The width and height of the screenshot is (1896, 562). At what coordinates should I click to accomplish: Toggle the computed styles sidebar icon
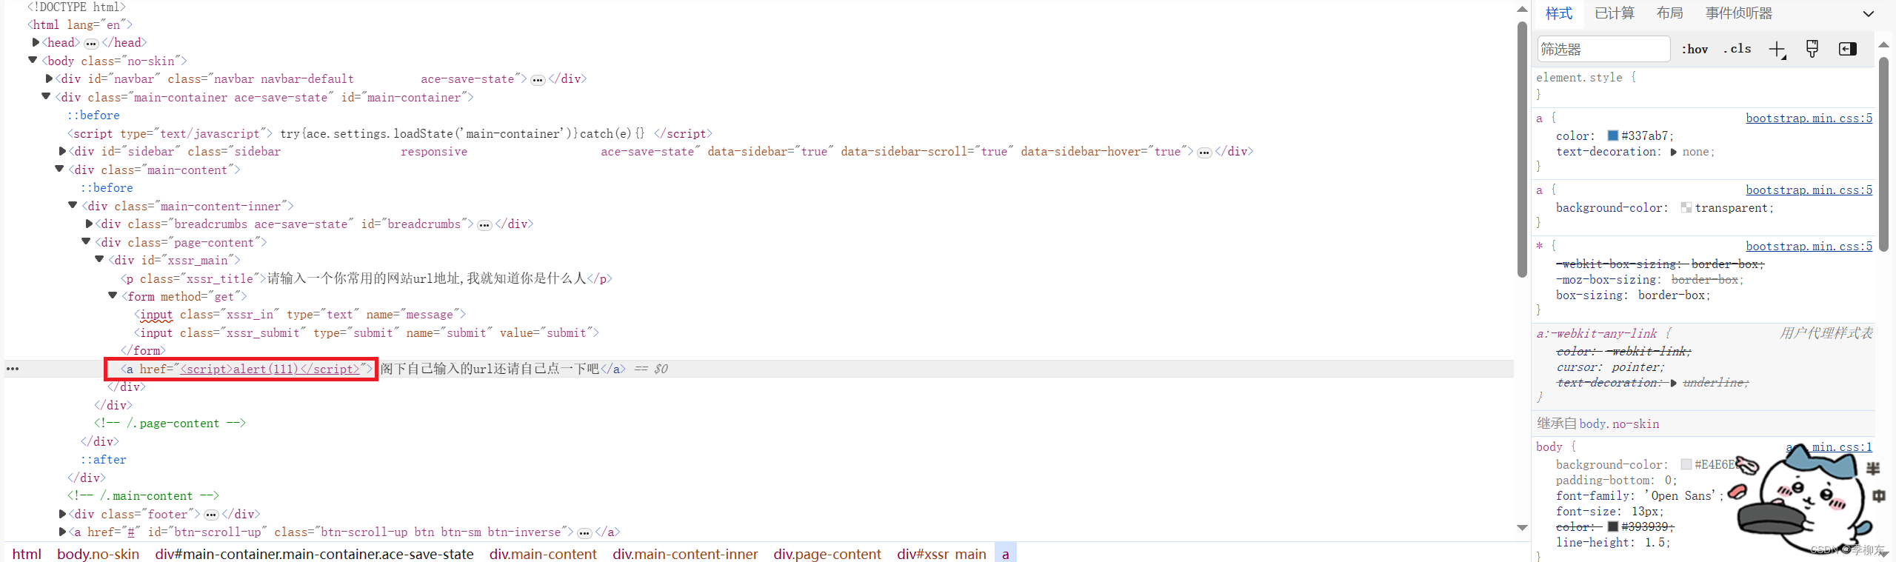tap(1847, 50)
